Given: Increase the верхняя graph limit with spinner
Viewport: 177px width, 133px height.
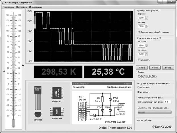Looking at the screenshot, I should click(147, 17).
